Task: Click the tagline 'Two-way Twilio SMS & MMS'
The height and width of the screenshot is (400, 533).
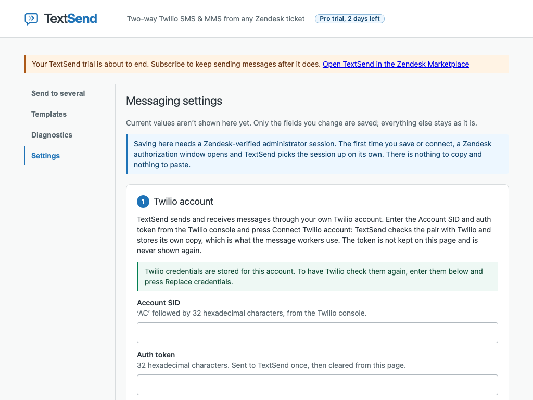Action: (215, 19)
